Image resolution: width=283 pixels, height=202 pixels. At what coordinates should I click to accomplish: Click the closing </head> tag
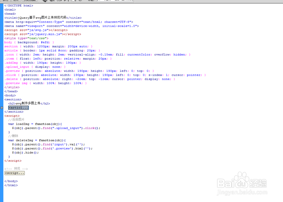[x=11, y=91]
